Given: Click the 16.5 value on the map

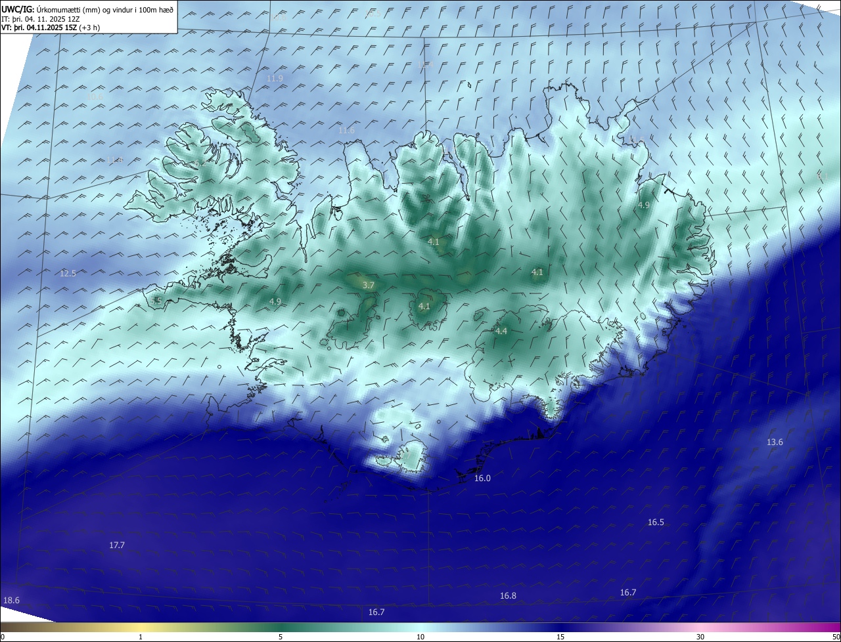Looking at the screenshot, I should [x=656, y=522].
